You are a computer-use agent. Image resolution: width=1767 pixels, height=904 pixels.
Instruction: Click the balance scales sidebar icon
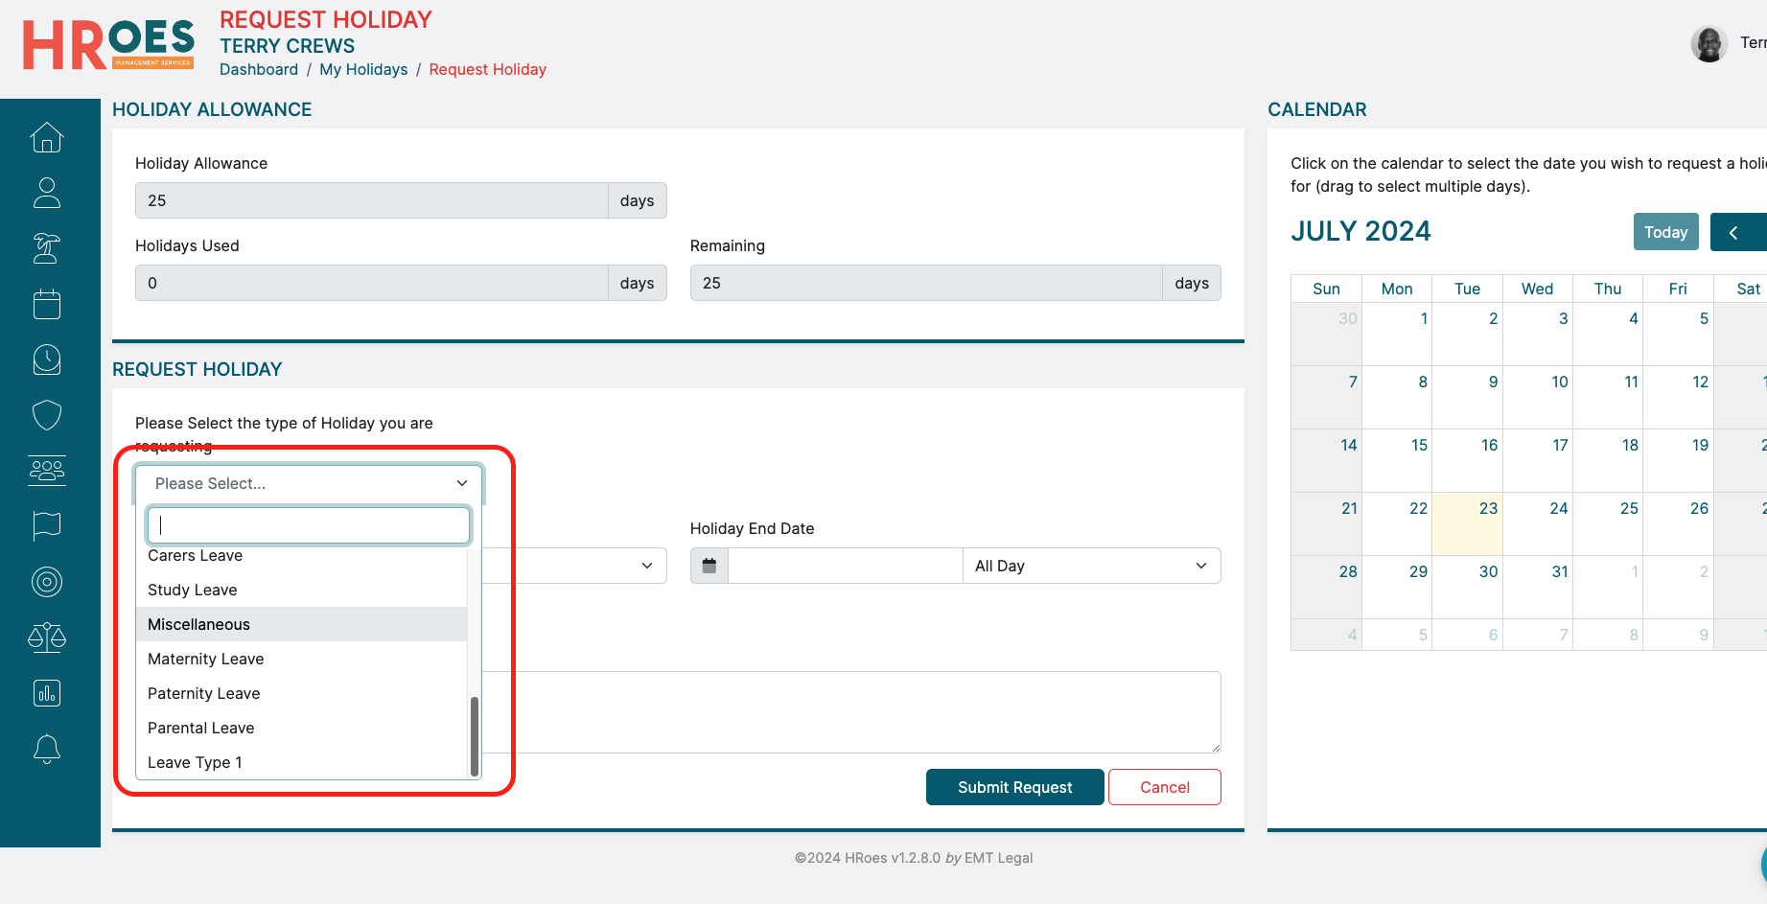pyautogui.click(x=47, y=637)
